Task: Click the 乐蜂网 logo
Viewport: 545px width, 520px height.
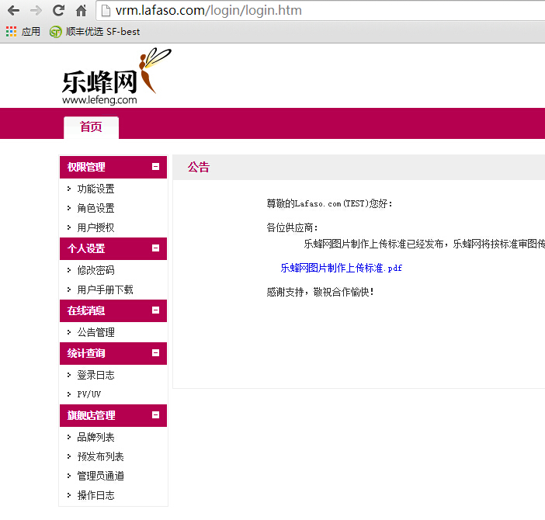Action: tap(116, 76)
